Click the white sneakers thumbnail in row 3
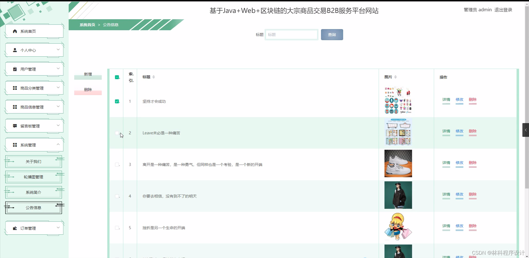529x258 pixels. (x=398, y=163)
